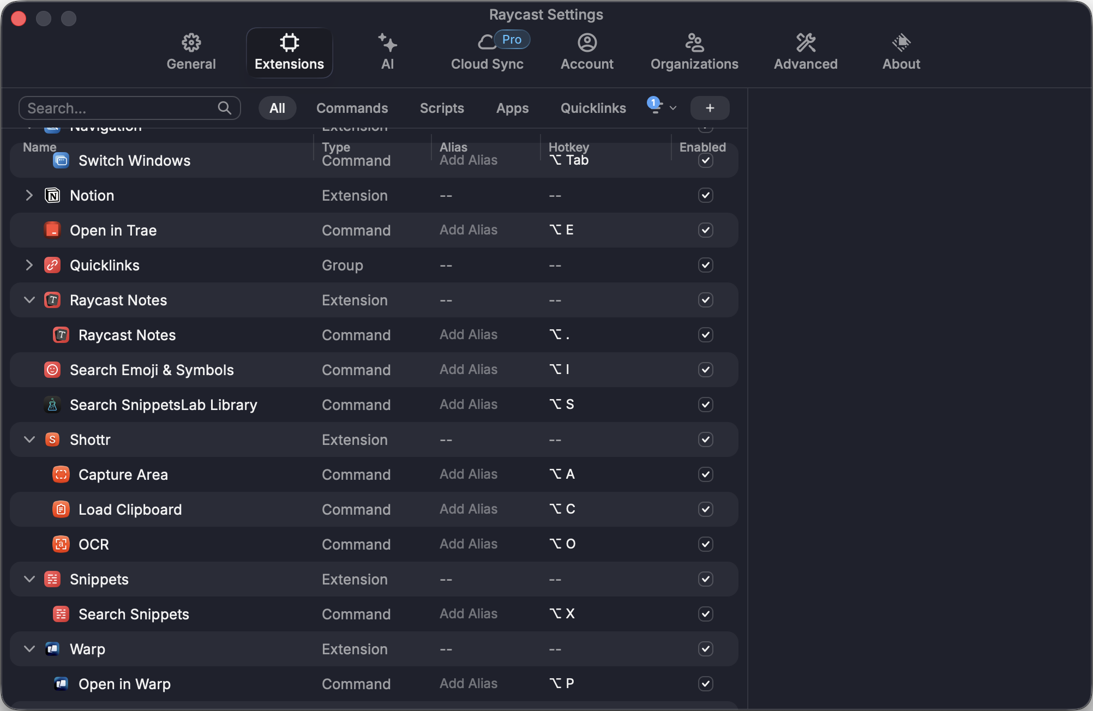Click Add Alias for Raycast Notes command
1093x711 pixels.
click(469, 335)
